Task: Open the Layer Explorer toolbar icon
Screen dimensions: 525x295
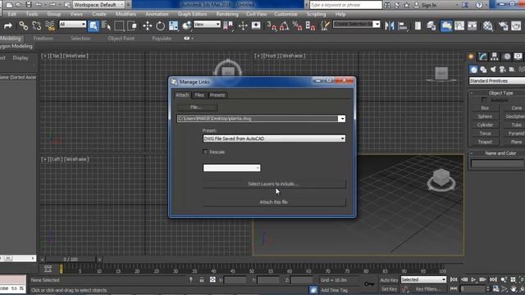Action: point(431,25)
